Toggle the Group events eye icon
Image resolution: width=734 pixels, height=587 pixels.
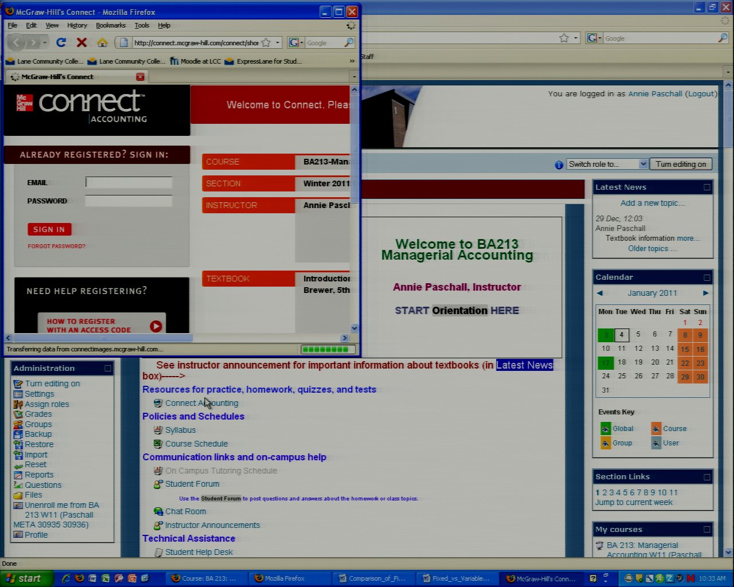click(x=606, y=443)
